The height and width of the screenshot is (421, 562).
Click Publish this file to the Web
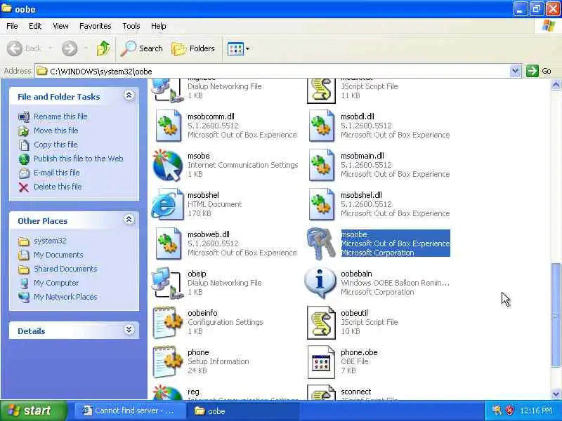[x=79, y=159]
